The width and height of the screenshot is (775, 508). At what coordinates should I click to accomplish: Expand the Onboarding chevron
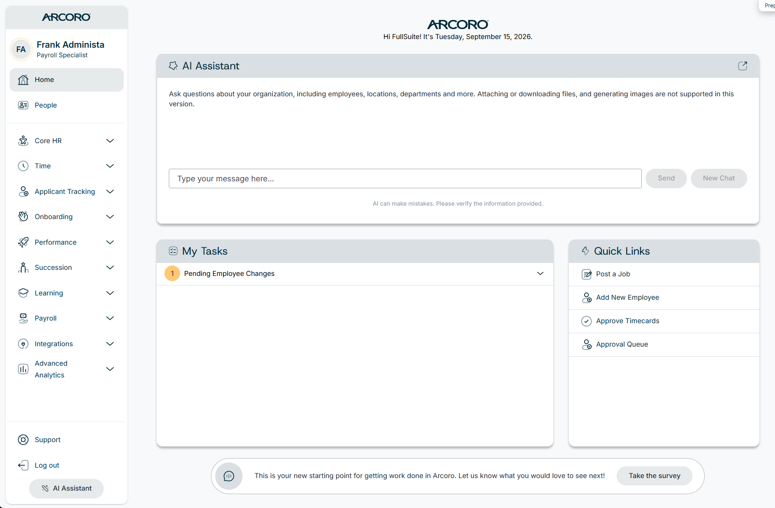point(110,217)
